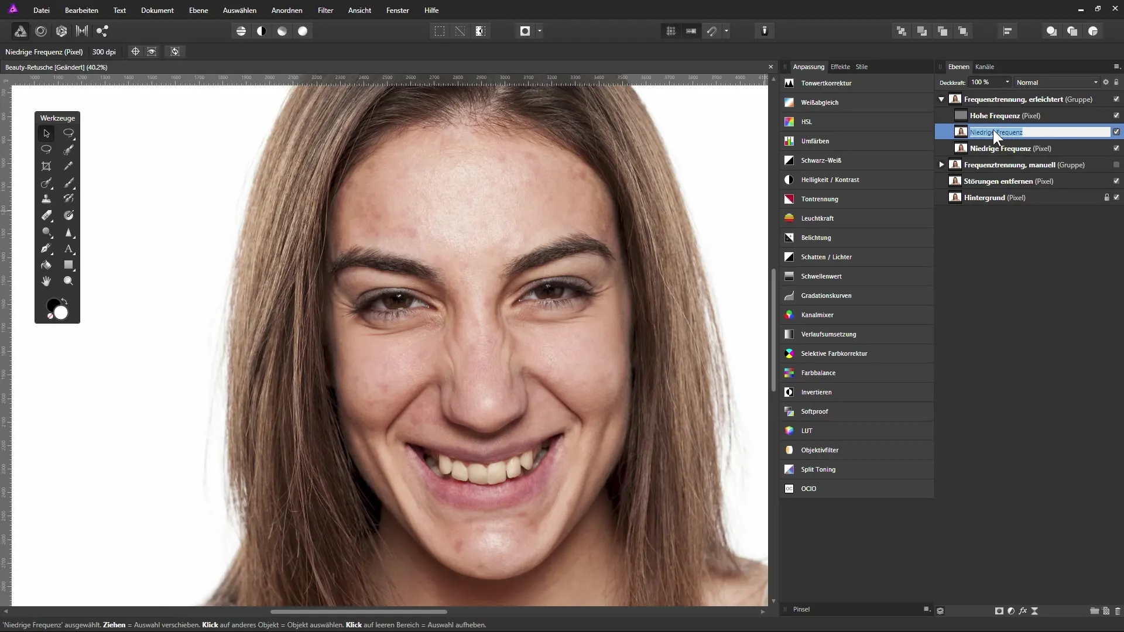The image size is (1124, 632).
Task: Toggle visibility of Hohe Frequenz layer
Action: coord(1116,116)
